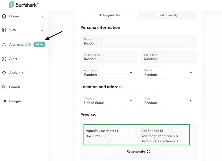Open Incogni from its sidebar icon
This screenshot has width=222, height=161.
4,101
